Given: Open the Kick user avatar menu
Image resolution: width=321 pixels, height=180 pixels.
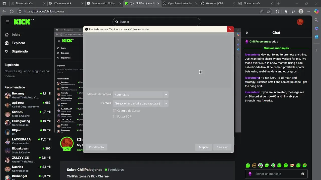Looking at the screenshot, I should coord(300,22).
